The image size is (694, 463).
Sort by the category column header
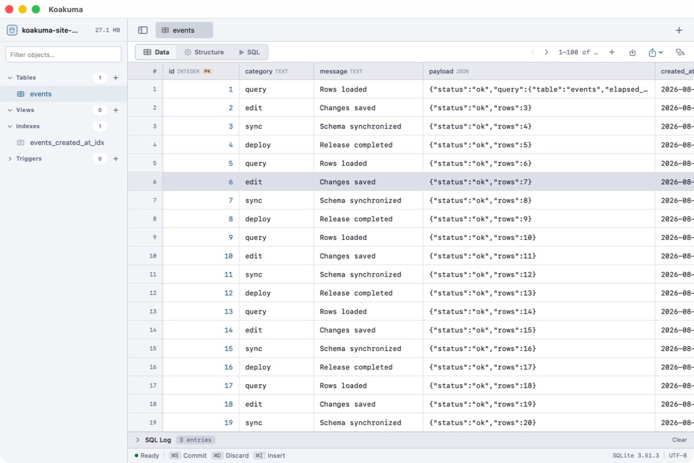(277, 71)
